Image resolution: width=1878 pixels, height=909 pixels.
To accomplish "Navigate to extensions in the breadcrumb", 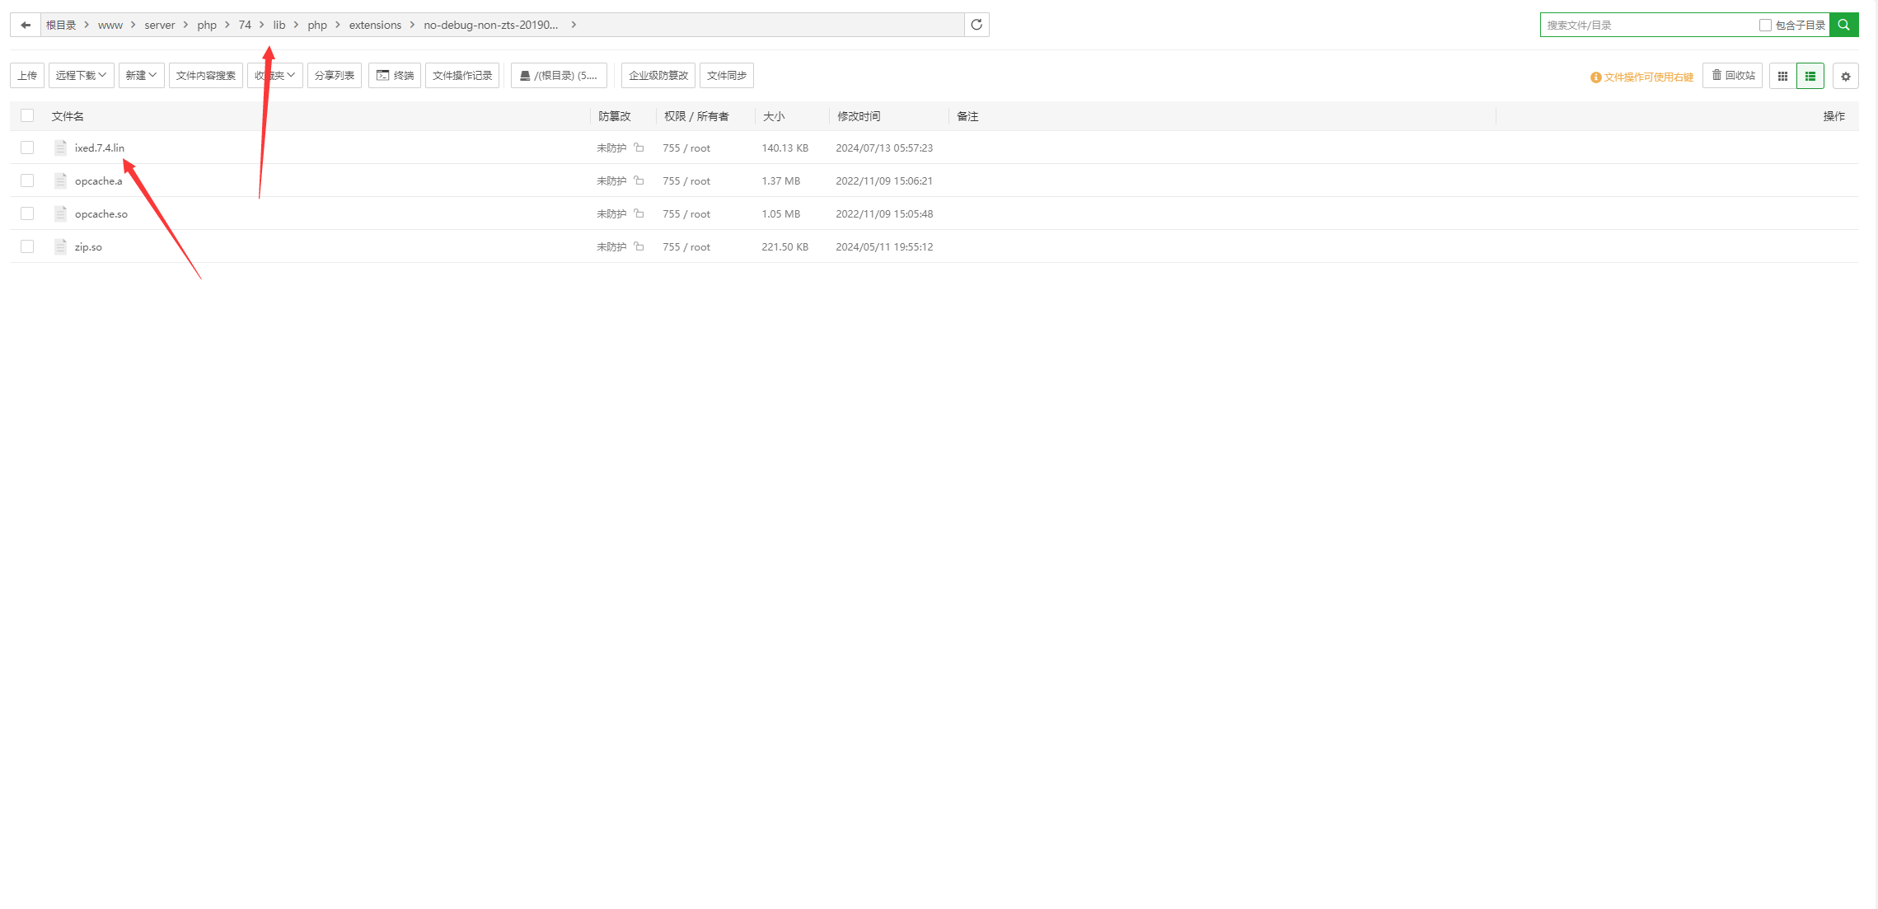I will 375,25.
